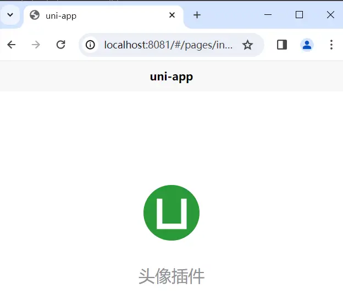Bookmark this page with the star icon

247,45
